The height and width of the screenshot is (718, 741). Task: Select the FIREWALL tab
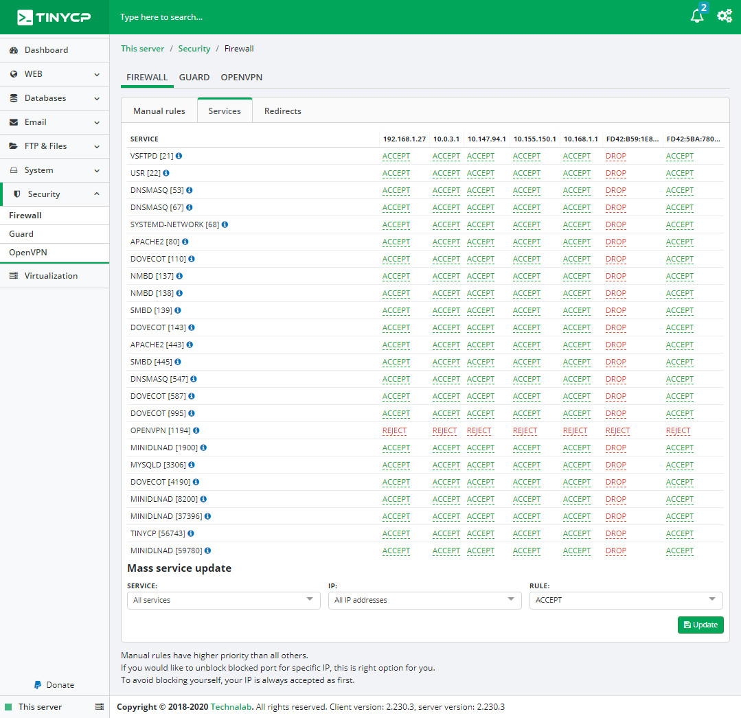tap(147, 78)
